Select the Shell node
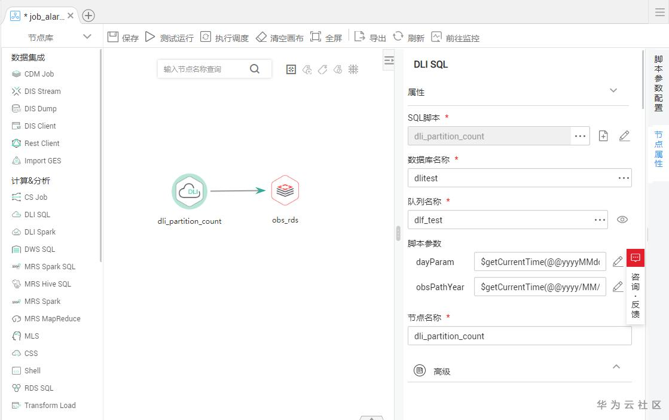The image size is (669, 420). click(26, 371)
